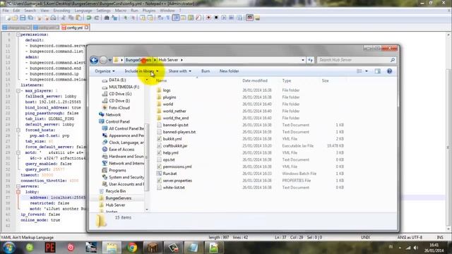Image resolution: width=452 pixels, height=254 pixels.
Task: Select BungeeServers in the navigation pane
Action: (118, 198)
